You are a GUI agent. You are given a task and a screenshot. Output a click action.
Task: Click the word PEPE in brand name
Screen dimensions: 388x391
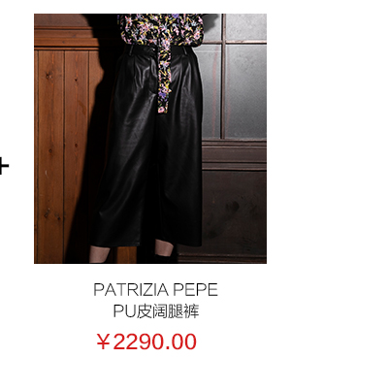tap(195, 290)
